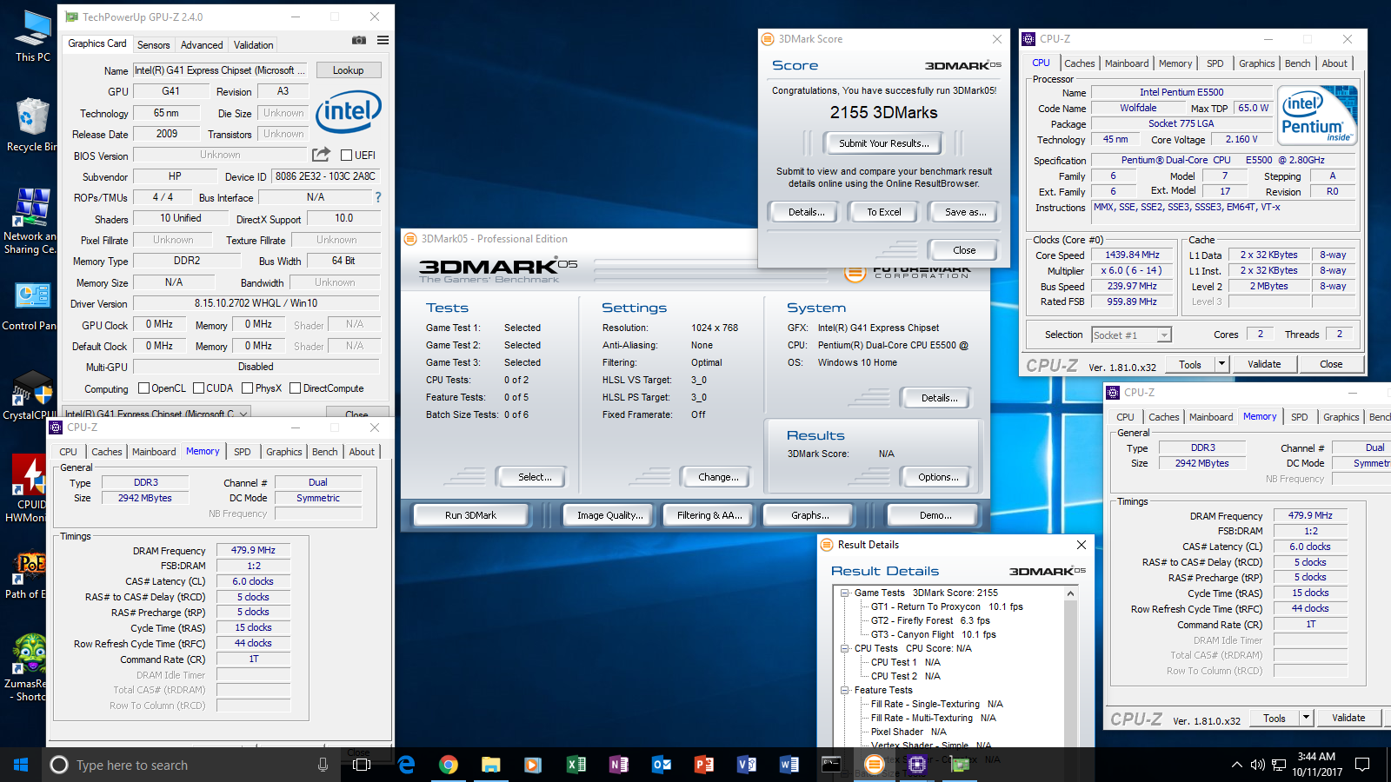Image resolution: width=1391 pixels, height=782 pixels.
Task: Open the Caches tab in top CPU-Z window
Action: pyautogui.click(x=1080, y=63)
